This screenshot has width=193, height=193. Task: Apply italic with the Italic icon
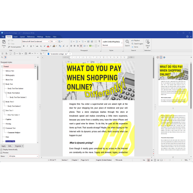pyautogui.click(x=27, y=46)
